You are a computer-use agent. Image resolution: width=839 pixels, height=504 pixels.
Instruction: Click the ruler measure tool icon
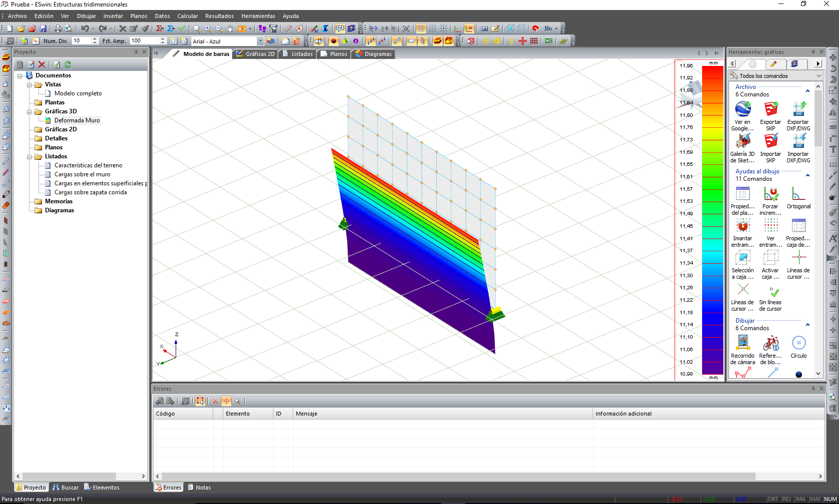coord(289,28)
